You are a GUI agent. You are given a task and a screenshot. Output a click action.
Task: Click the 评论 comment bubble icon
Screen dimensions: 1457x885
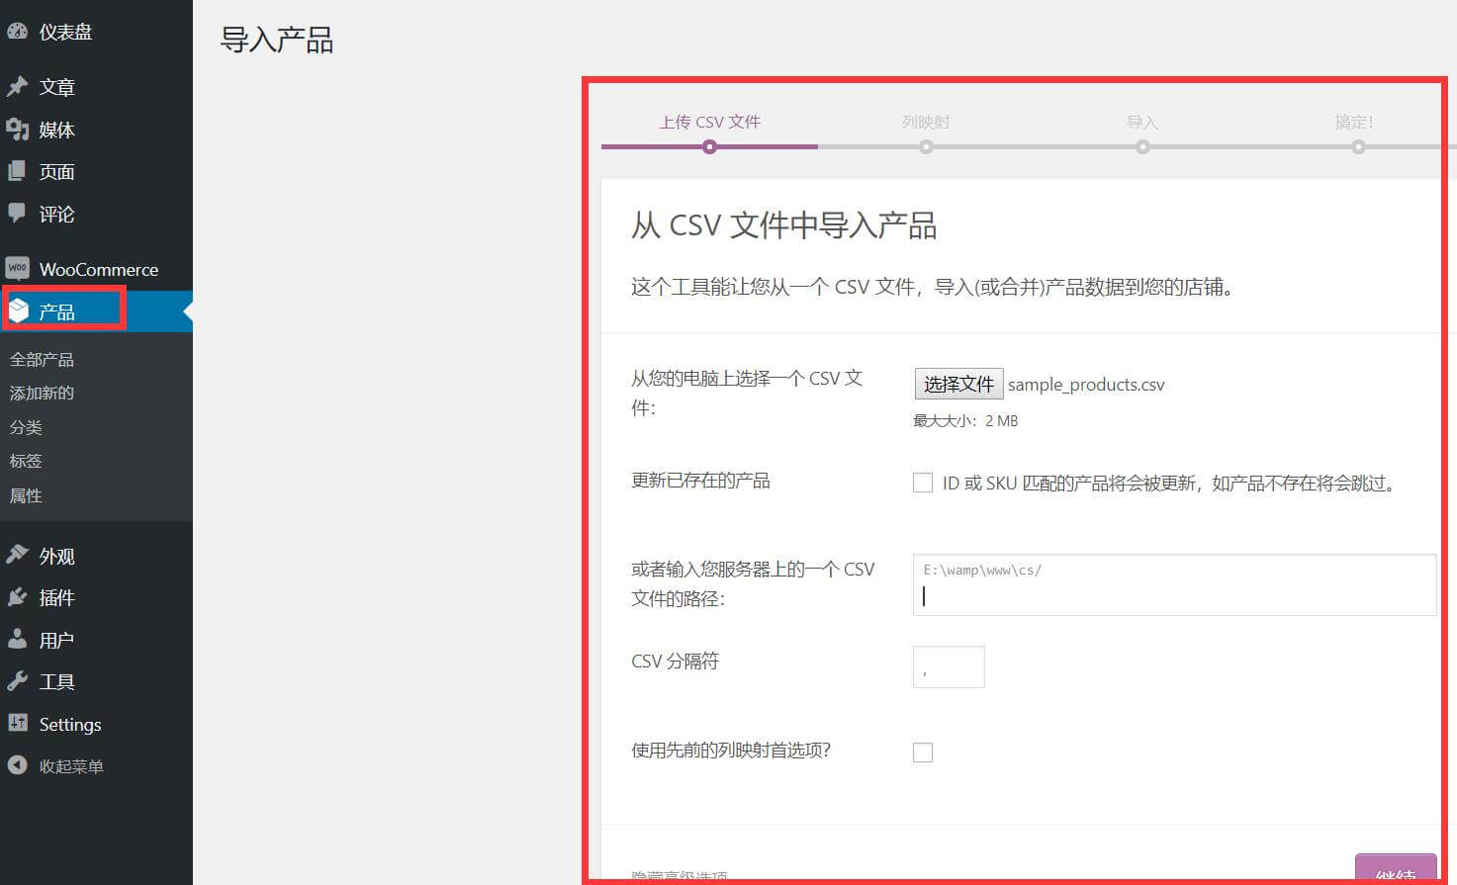point(17,214)
